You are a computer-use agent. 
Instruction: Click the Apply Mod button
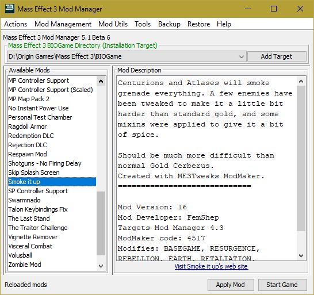[x=231, y=285]
